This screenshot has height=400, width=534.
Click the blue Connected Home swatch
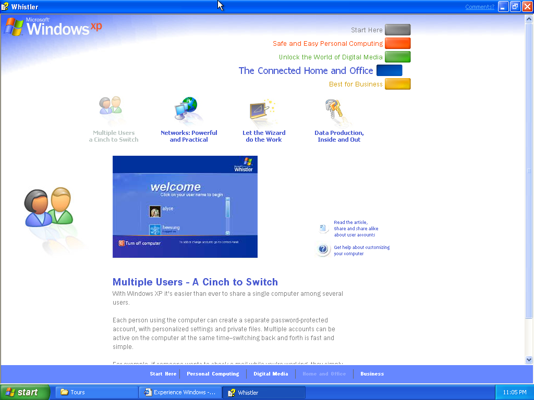click(x=389, y=70)
